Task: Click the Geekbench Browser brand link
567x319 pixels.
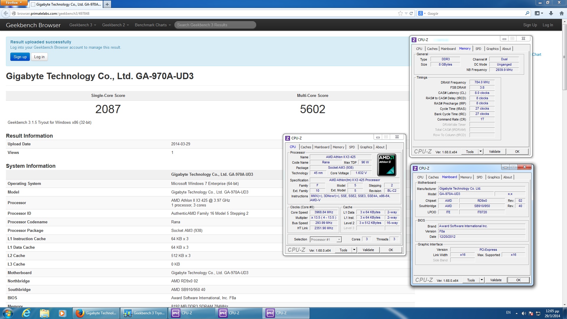Action: (x=33, y=25)
